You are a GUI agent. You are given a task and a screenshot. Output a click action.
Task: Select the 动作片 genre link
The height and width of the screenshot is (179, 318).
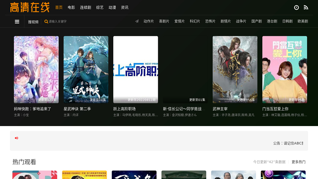pos(149,21)
